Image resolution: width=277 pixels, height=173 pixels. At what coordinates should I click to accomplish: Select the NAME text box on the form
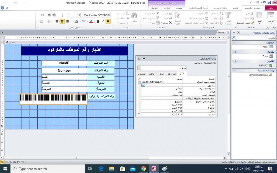(x=64, y=63)
